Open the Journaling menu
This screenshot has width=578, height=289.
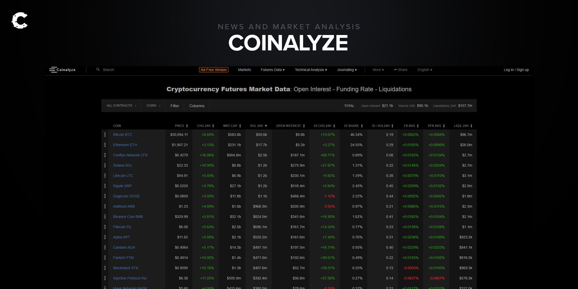point(347,70)
